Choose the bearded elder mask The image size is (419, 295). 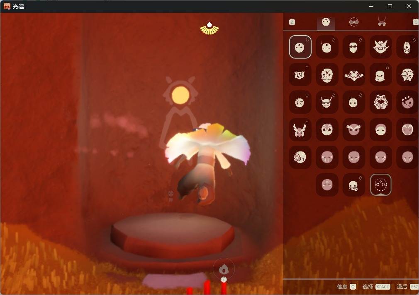point(327,74)
